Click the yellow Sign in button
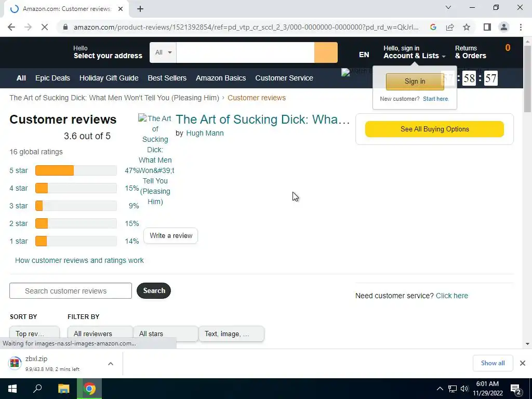This screenshot has height=399, width=532. (415, 82)
